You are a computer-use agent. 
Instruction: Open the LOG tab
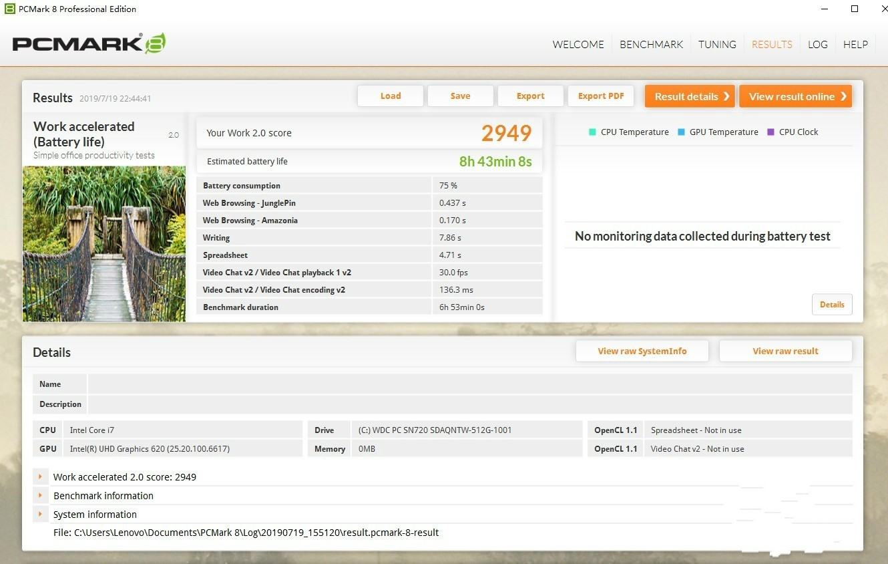tap(817, 44)
